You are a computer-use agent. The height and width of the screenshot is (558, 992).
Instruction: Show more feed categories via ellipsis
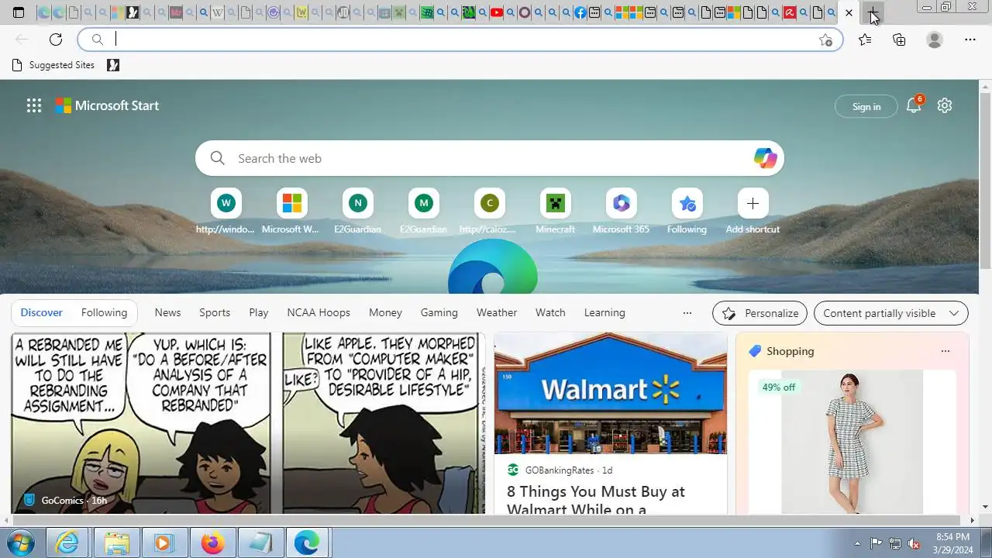point(687,313)
